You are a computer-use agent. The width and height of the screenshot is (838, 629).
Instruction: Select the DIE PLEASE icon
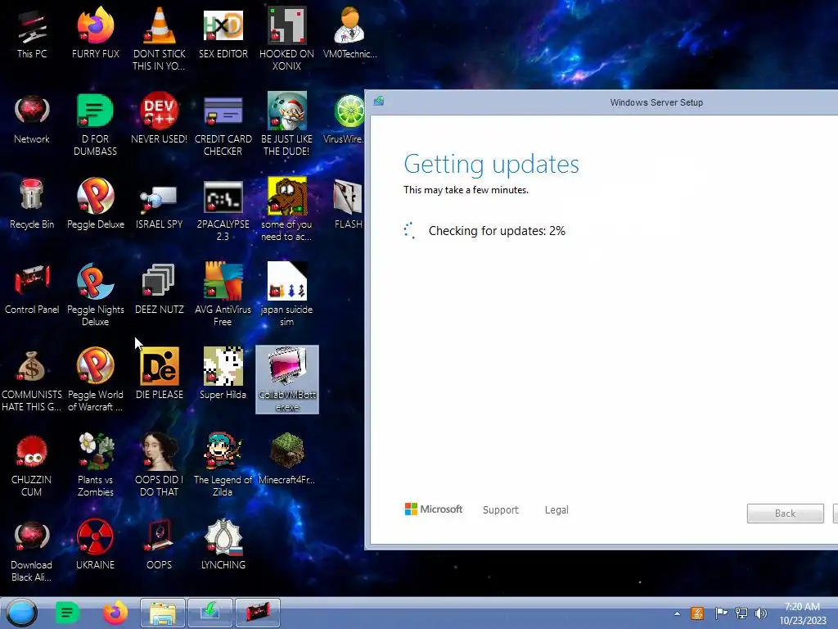pyautogui.click(x=160, y=373)
